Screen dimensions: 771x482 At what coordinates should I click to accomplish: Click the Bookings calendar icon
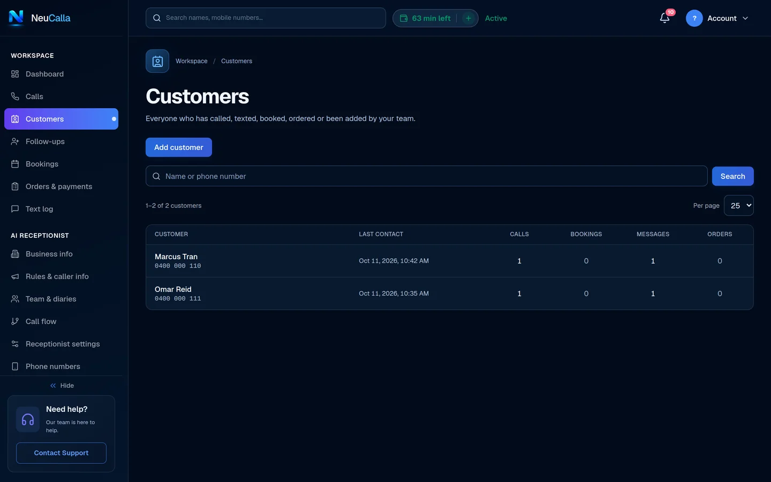tap(15, 164)
